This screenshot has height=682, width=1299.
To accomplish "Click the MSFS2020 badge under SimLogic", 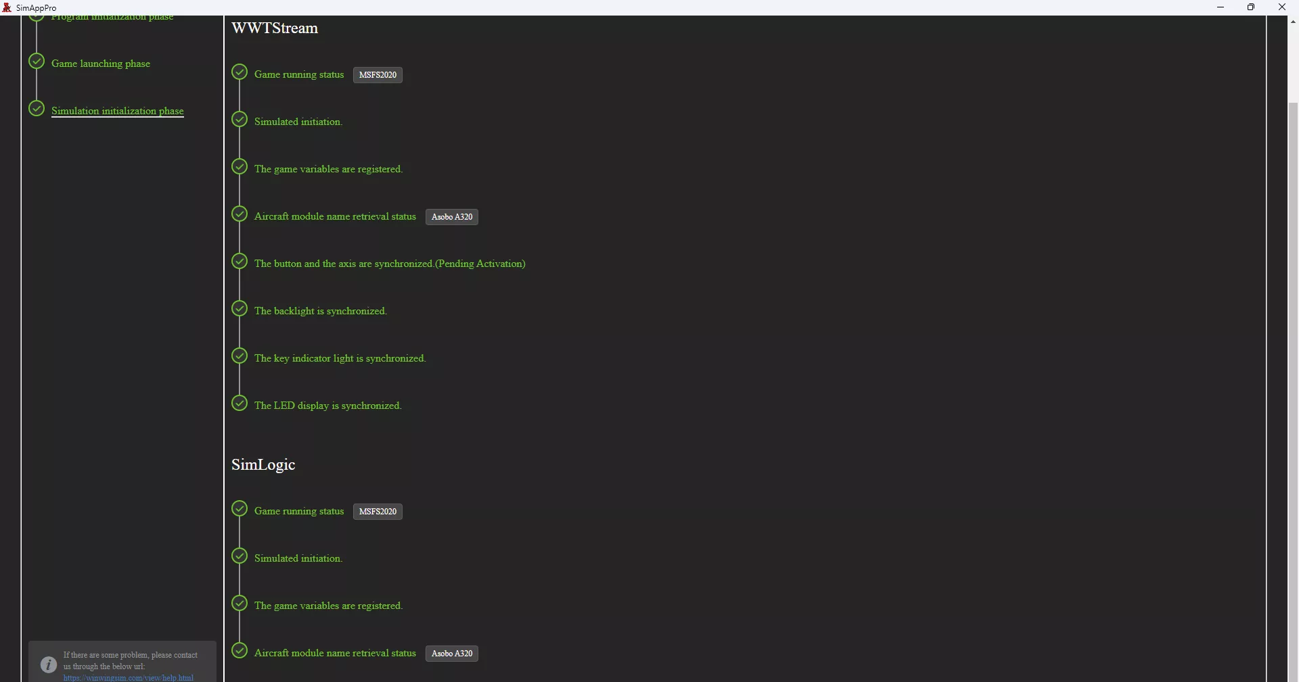I will (378, 512).
